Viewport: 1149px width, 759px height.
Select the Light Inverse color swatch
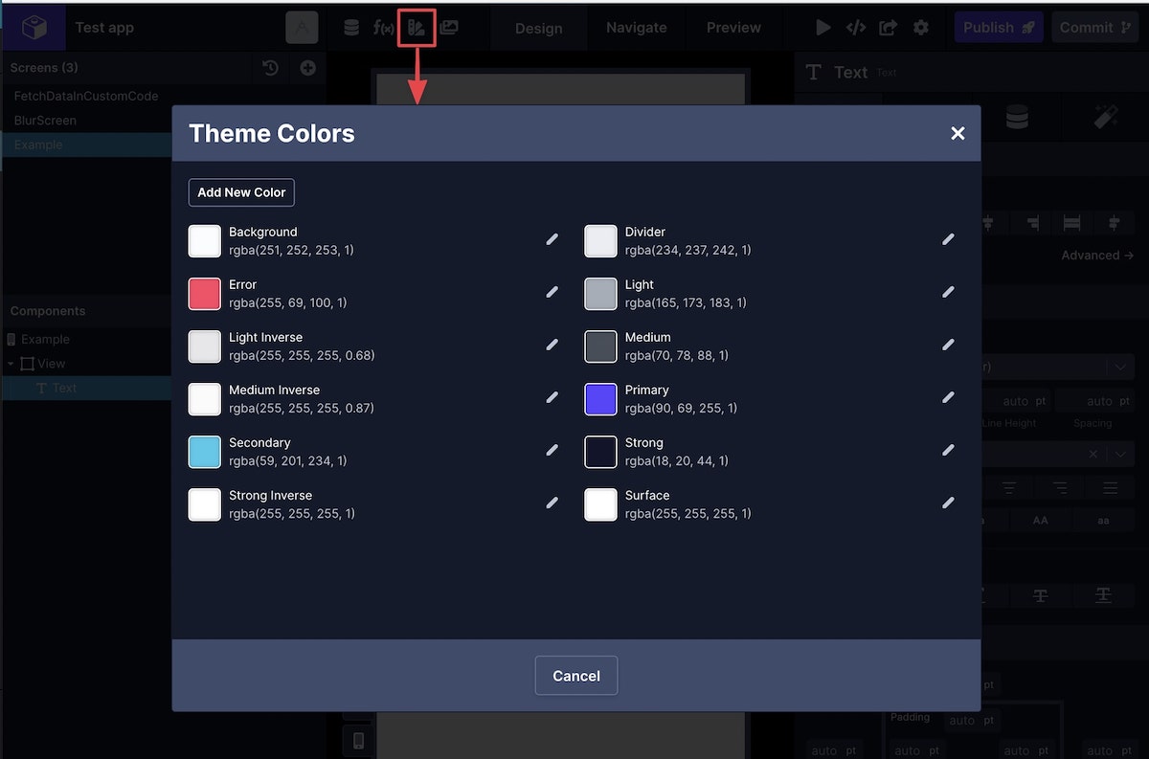[x=205, y=346]
